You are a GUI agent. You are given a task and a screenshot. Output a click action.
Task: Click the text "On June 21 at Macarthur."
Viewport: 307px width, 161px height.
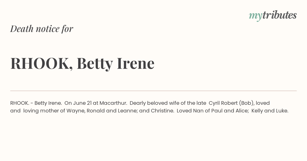click(x=96, y=103)
